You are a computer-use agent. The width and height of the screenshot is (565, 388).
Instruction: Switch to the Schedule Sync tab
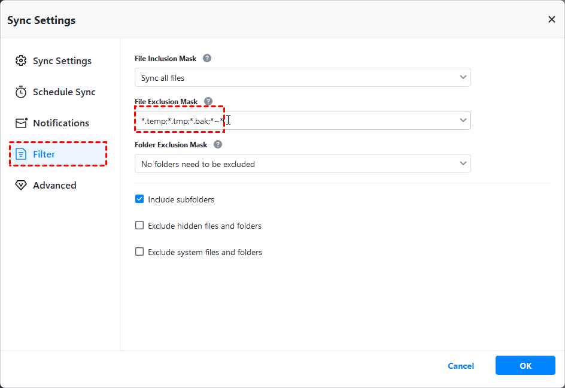click(64, 92)
